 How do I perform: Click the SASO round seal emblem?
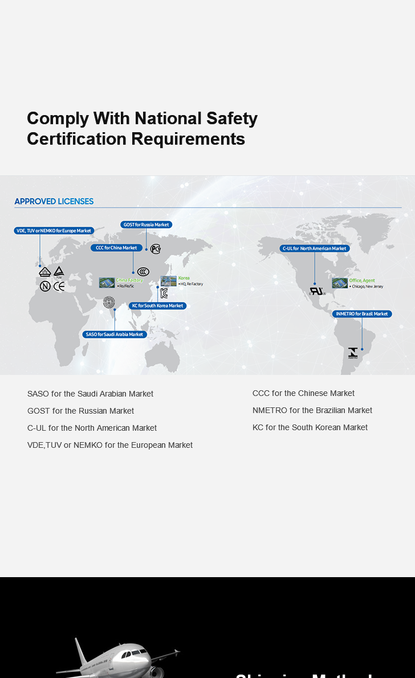(x=109, y=303)
